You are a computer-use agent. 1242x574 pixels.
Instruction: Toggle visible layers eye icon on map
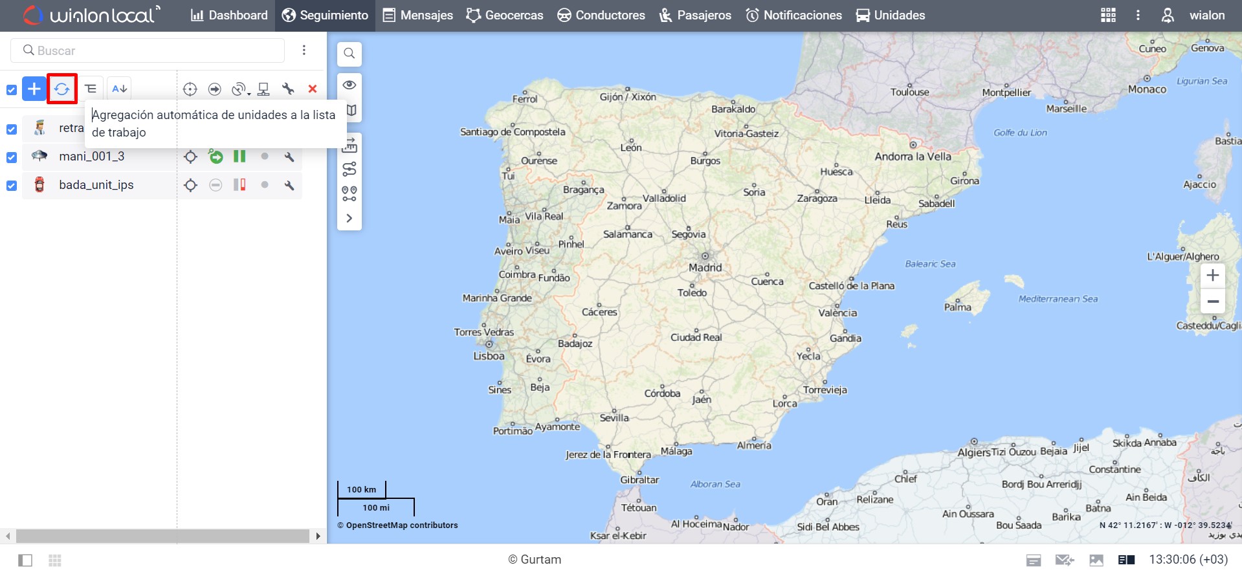349,85
